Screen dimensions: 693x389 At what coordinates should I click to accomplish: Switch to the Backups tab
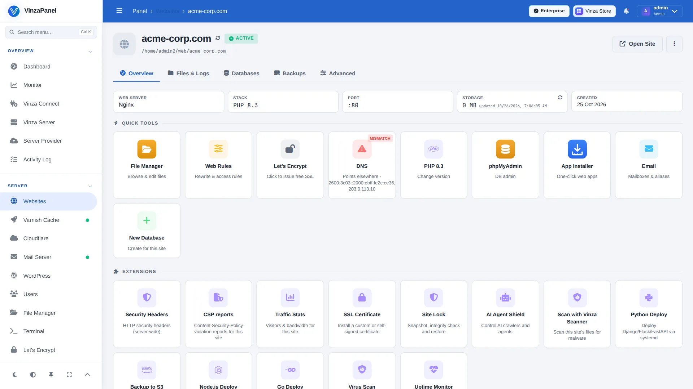(290, 73)
